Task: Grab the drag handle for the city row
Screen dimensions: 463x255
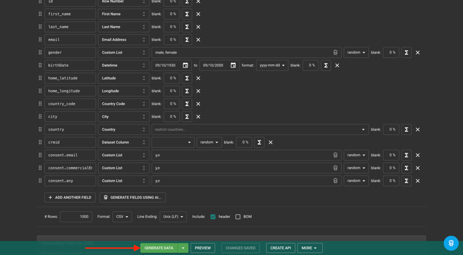Action: click(x=40, y=116)
